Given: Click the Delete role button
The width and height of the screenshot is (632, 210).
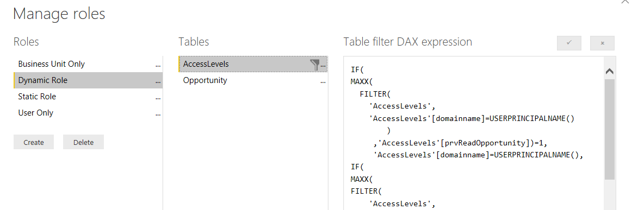Looking at the screenshot, I should pos(83,142).
